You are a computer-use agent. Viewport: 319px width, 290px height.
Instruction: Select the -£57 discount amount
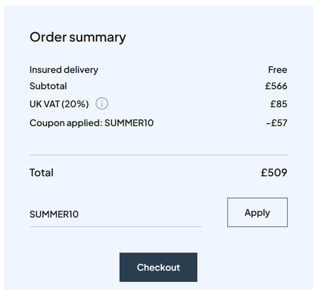click(x=276, y=123)
